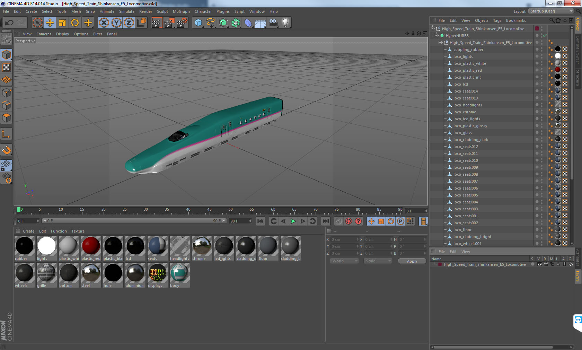Toggle visibility dots for loco_glass
The height and width of the screenshot is (350, 582).
(541, 133)
